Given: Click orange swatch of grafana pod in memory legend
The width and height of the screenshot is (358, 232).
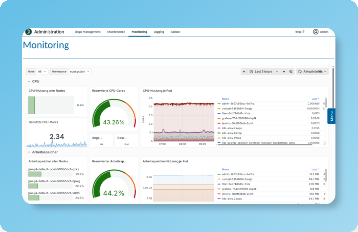Looking at the screenshot, I should tap(219, 189).
